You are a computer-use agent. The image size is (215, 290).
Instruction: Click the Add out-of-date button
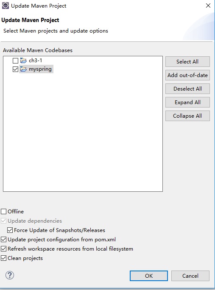[x=187, y=75]
